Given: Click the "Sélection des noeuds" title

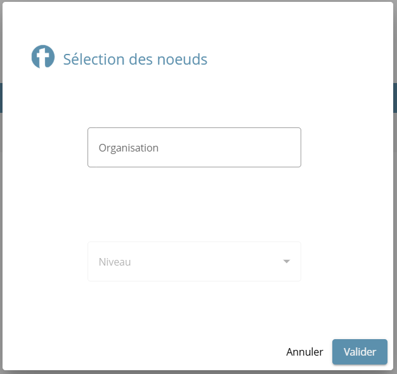Looking at the screenshot, I should (135, 60).
